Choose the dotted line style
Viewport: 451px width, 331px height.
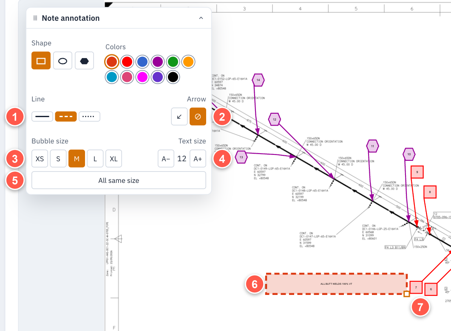pyautogui.click(x=89, y=117)
